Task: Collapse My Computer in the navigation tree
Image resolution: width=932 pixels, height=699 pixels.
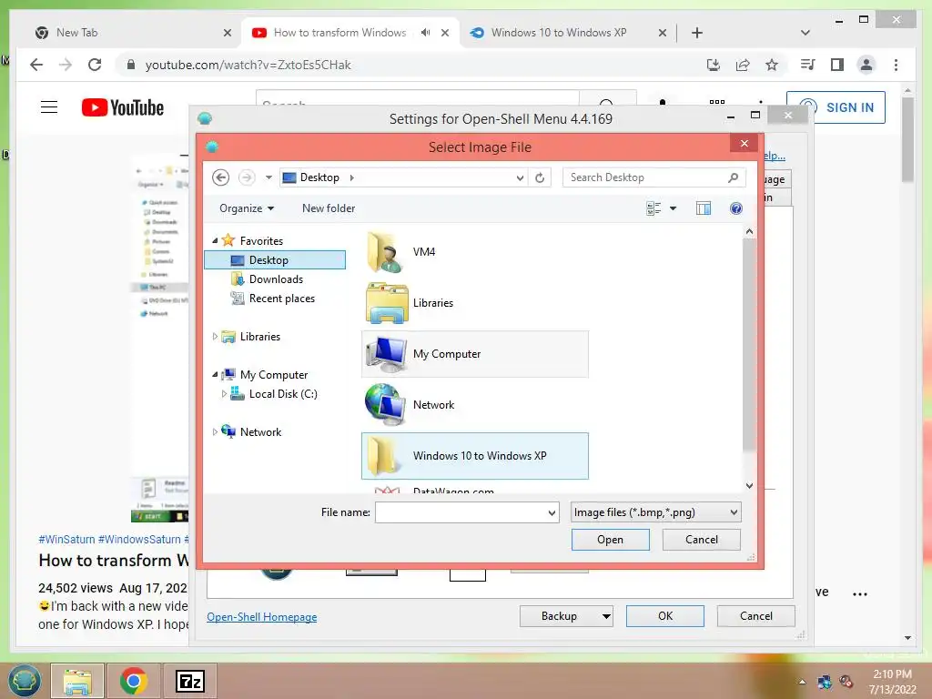Action: click(215, 374)
